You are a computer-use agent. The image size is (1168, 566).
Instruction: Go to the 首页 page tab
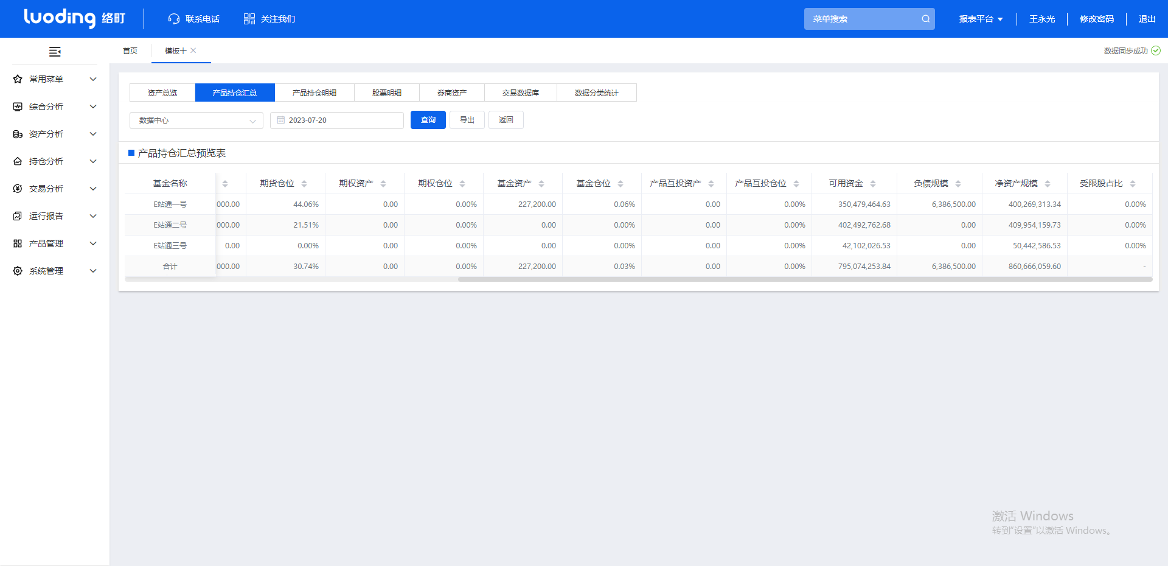click(130, 51)
